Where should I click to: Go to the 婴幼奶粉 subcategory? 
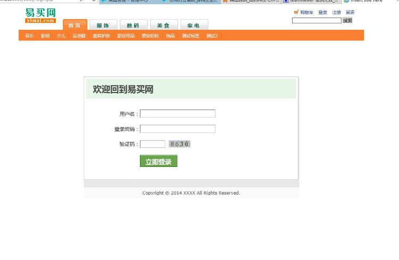[150, 36]
